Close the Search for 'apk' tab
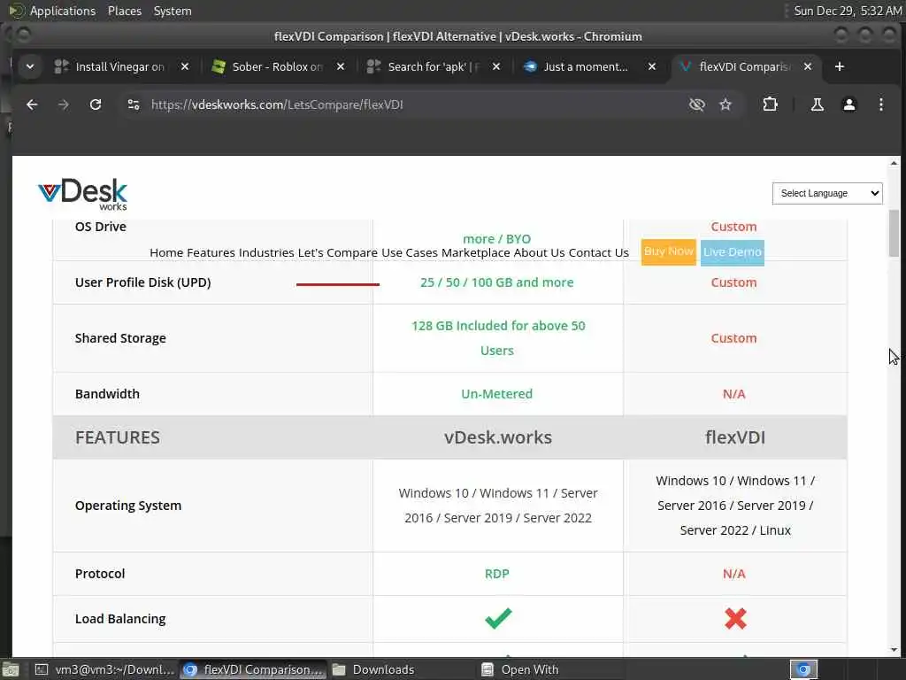The image size is (906, 680). (495, 66)
